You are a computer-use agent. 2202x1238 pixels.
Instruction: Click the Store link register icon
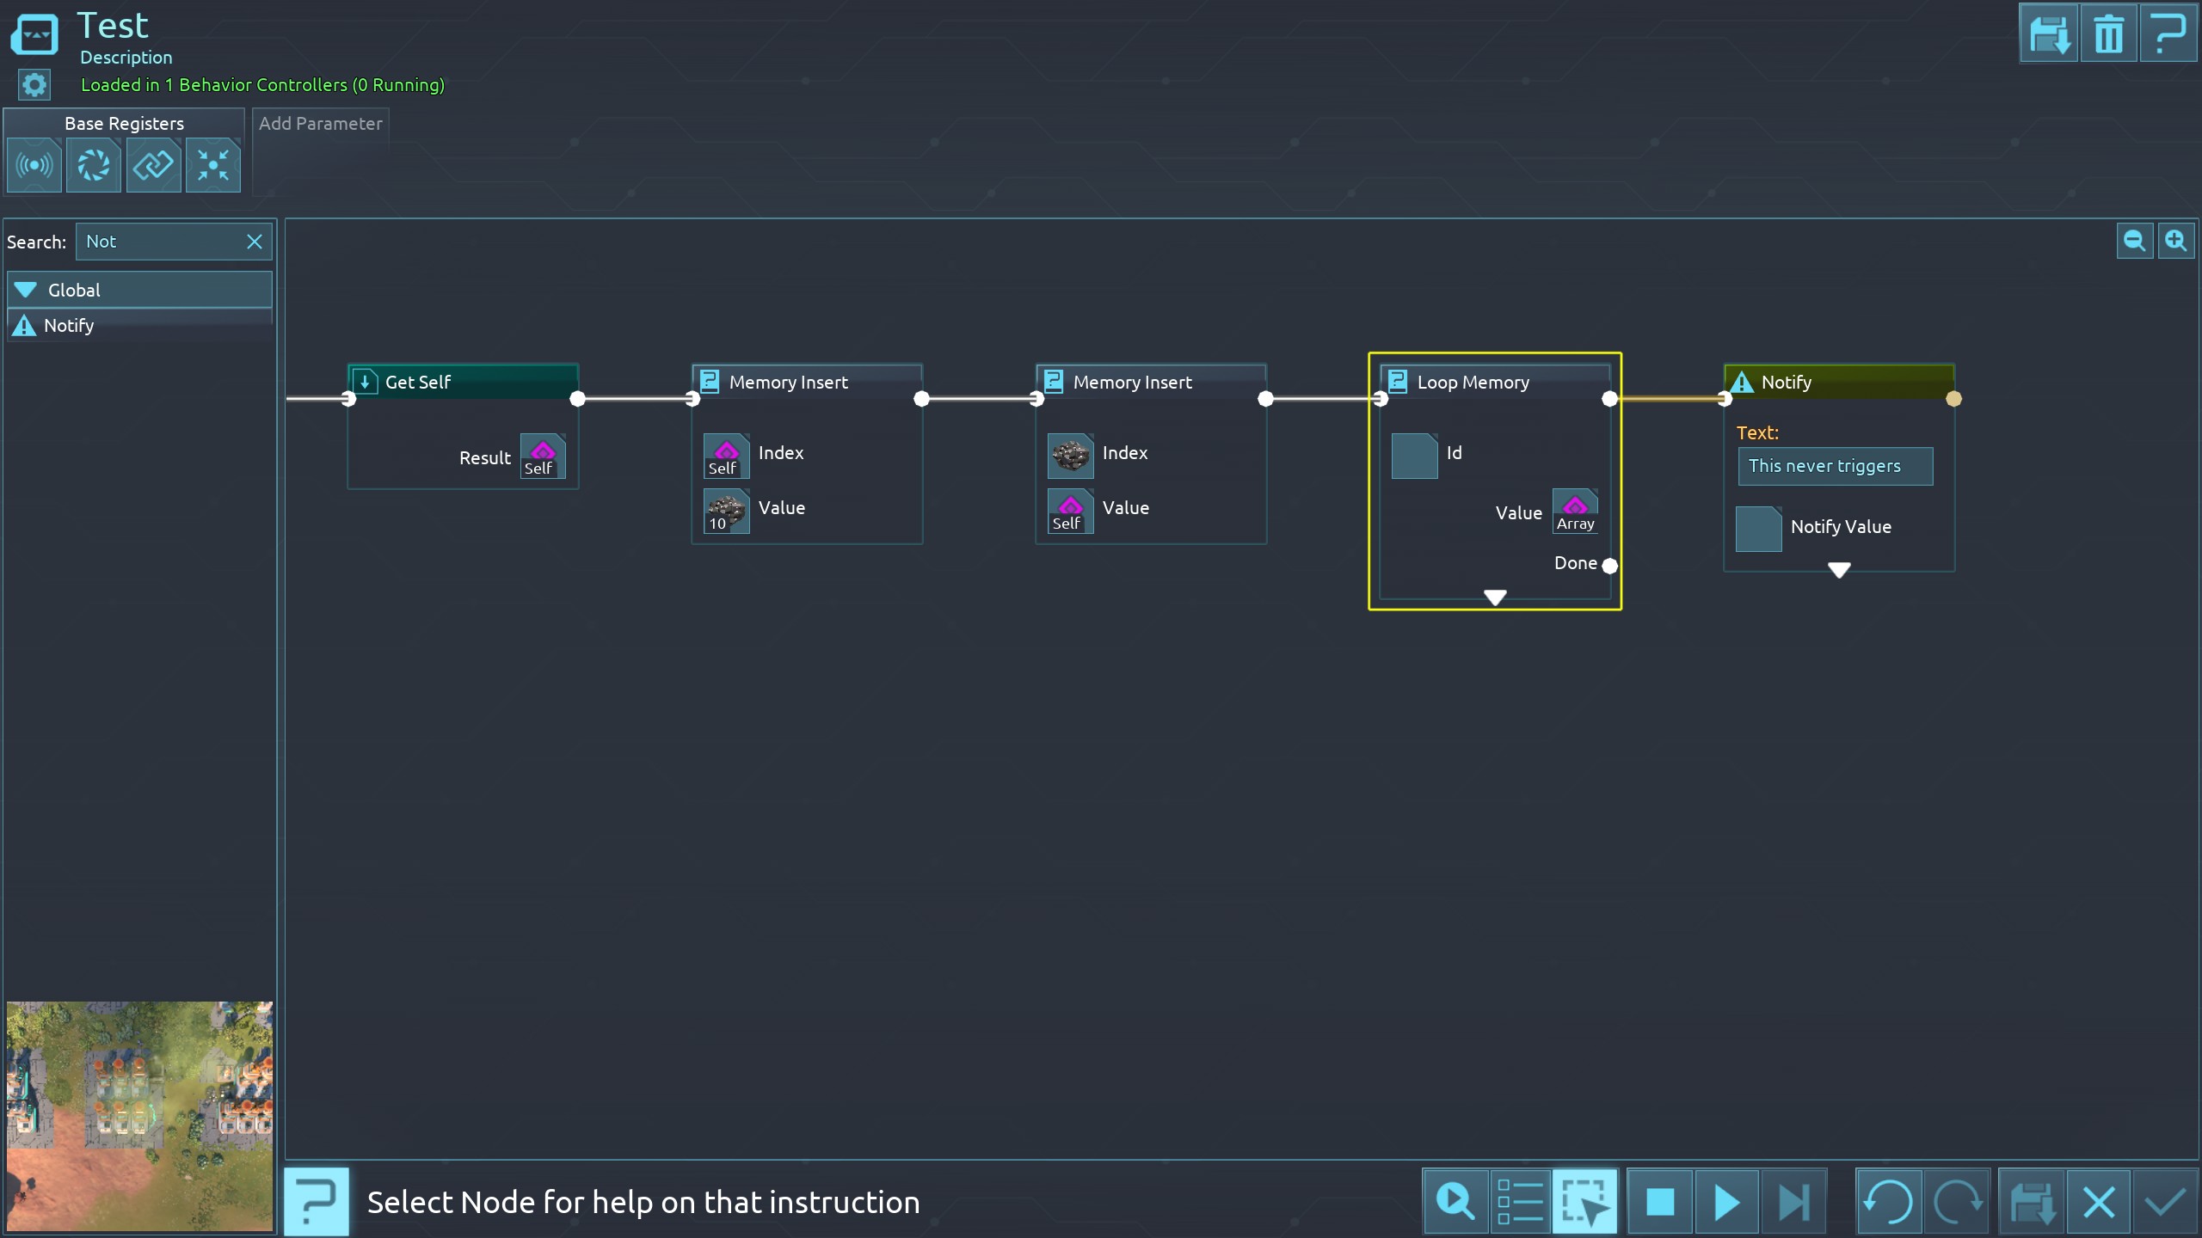tap(153, 165)
